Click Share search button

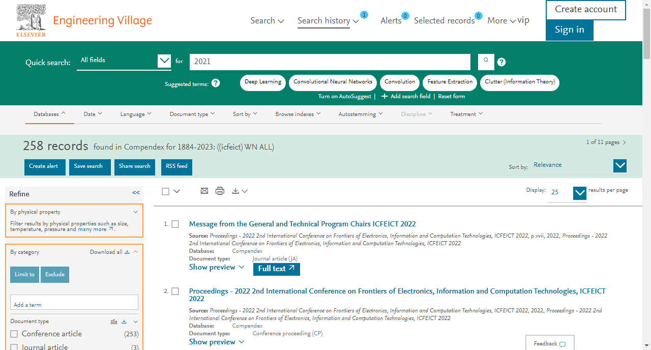point(135,167)
